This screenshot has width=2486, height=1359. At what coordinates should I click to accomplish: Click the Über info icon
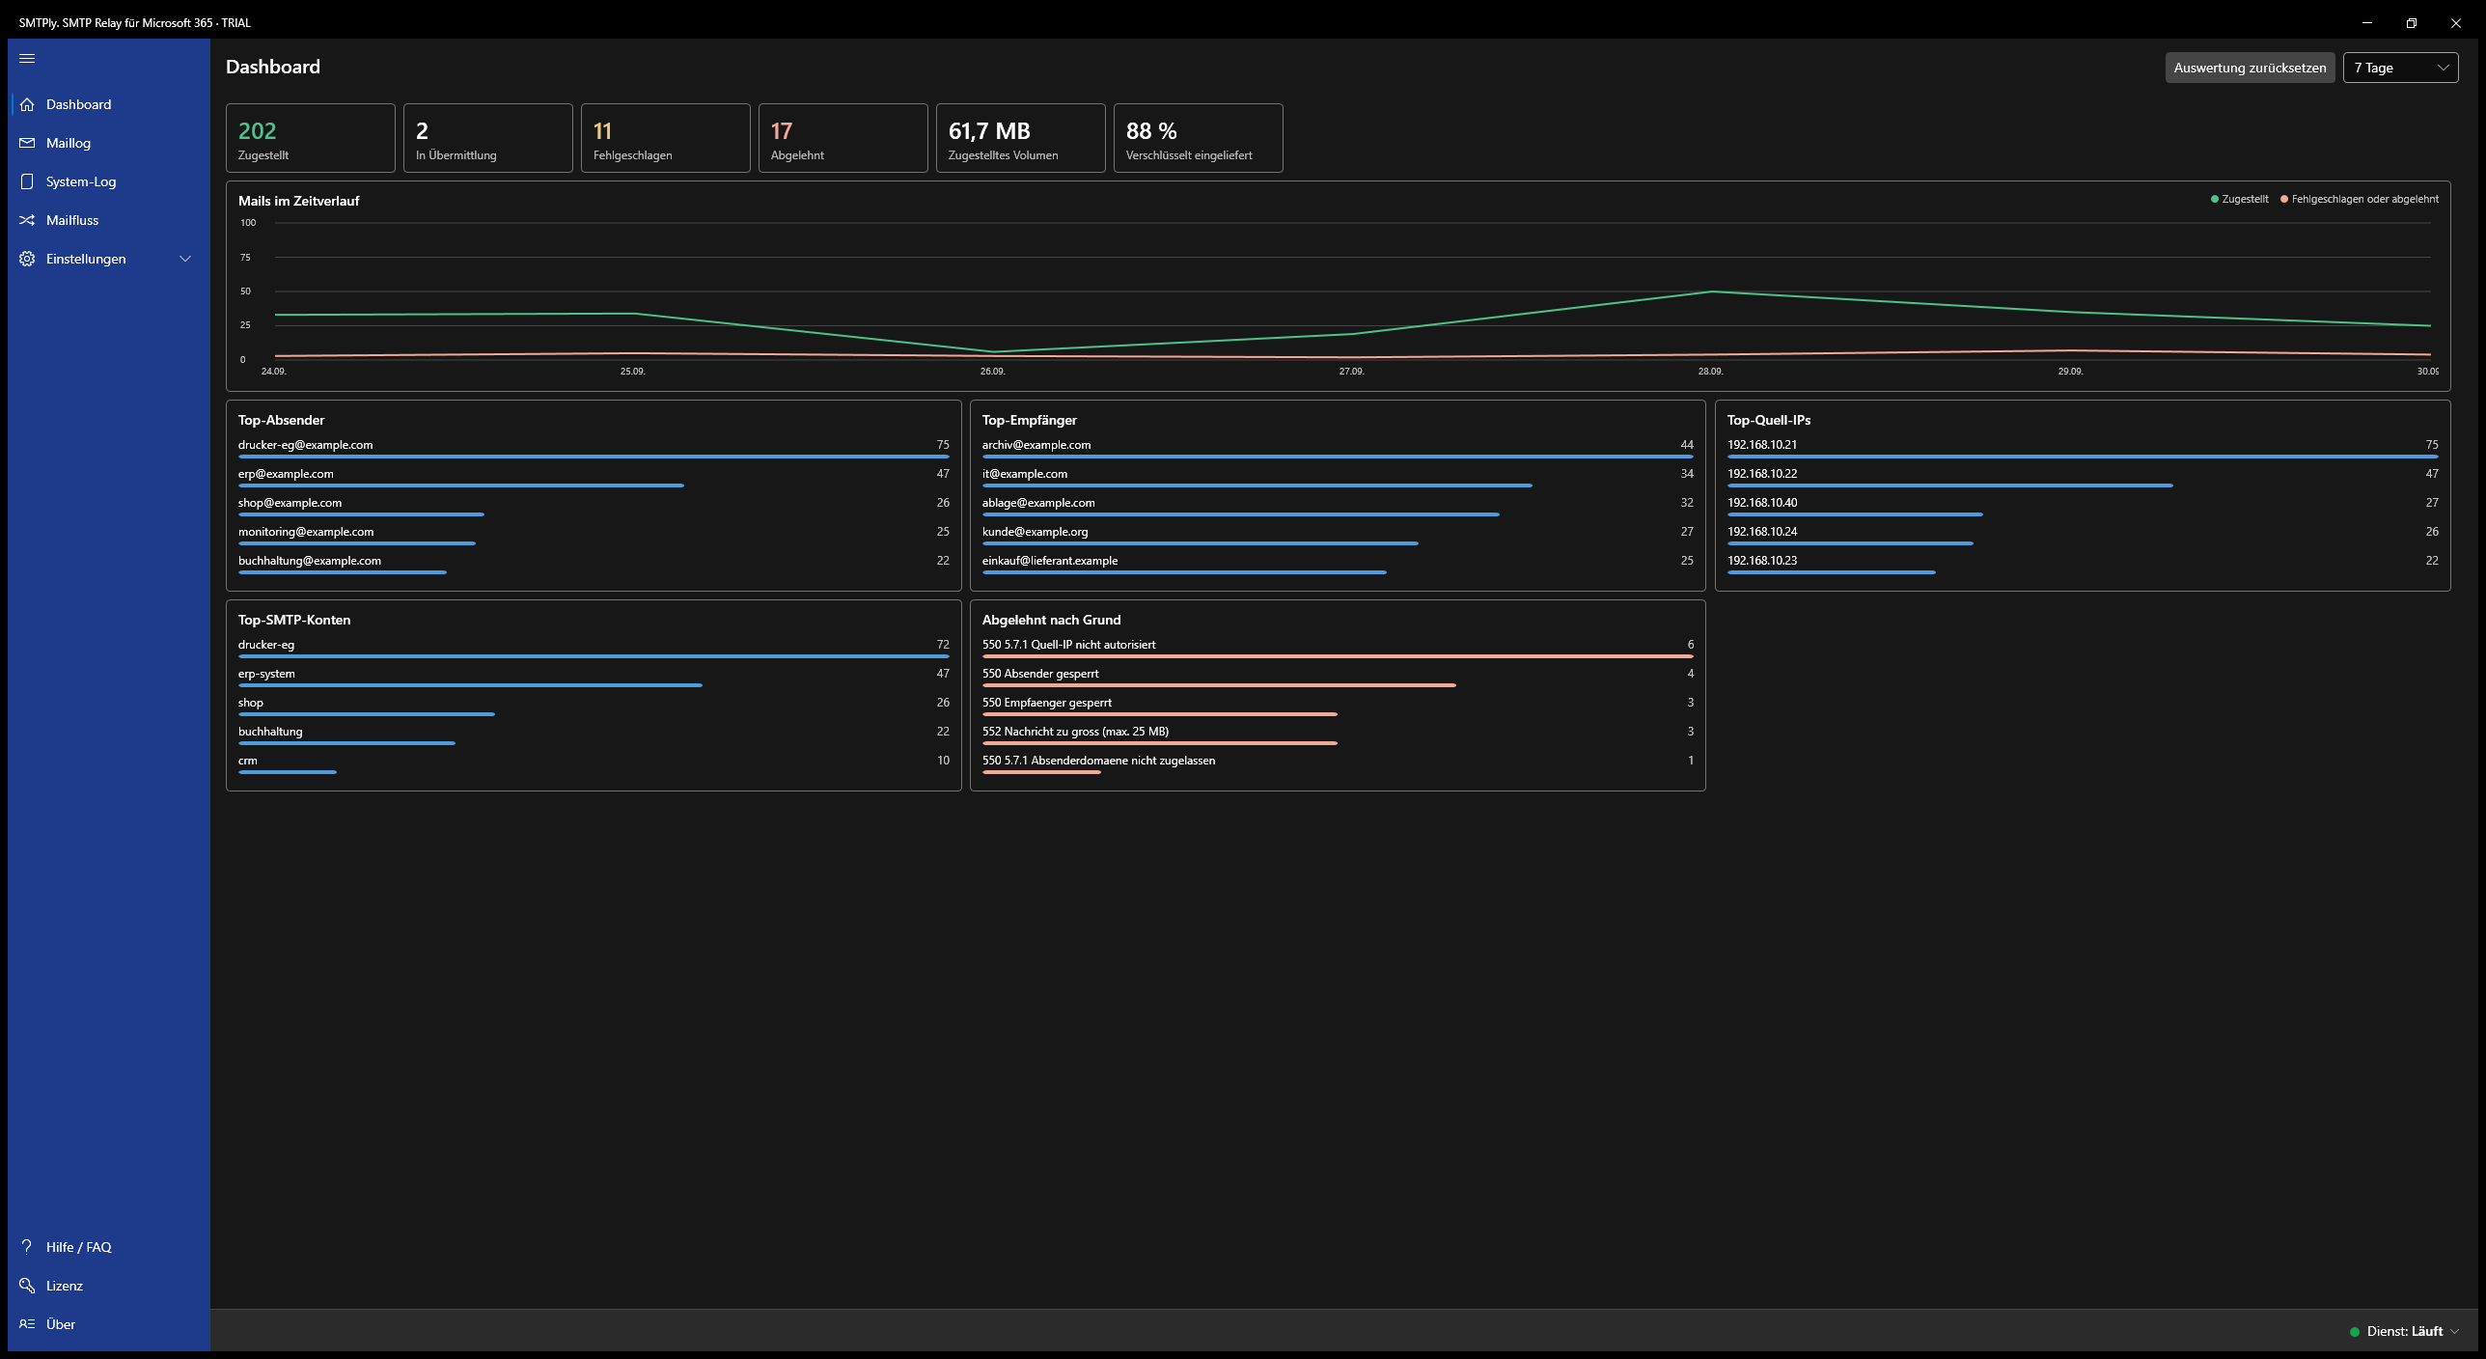click(27, 1324)
